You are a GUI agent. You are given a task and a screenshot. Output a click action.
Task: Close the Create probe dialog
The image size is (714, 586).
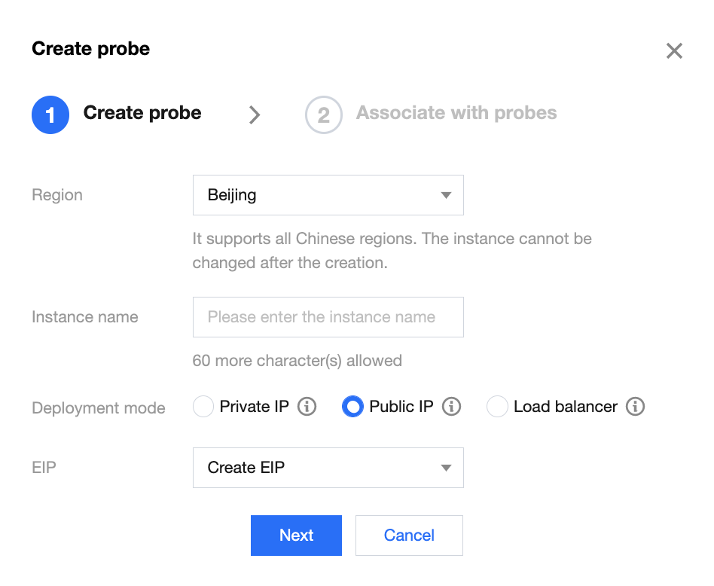click(x=674, y=51)
